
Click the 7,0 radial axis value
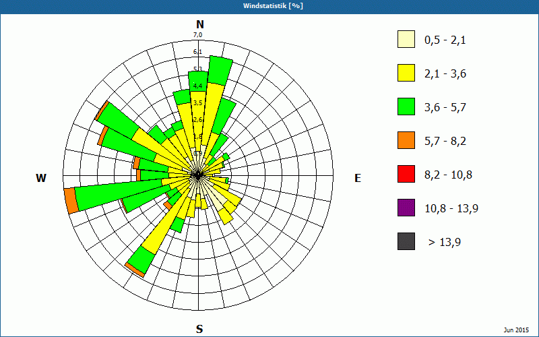click(x=197, y=35)
